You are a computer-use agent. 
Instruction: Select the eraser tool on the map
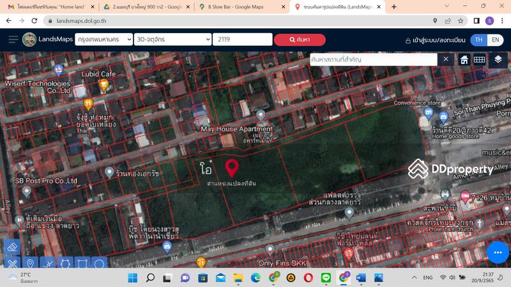coord(12,247)
